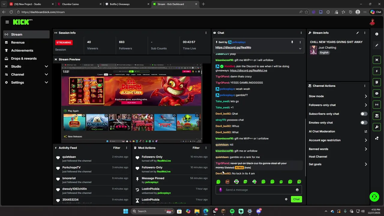The width and height of the screenshot is (384, 216).
Task: Open the Windows Start menu
Action: pyautogui.click(x=126, y=211)
